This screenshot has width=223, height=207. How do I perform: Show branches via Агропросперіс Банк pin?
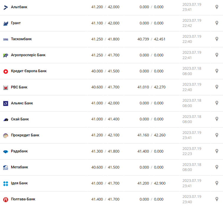tap(217, 55)
